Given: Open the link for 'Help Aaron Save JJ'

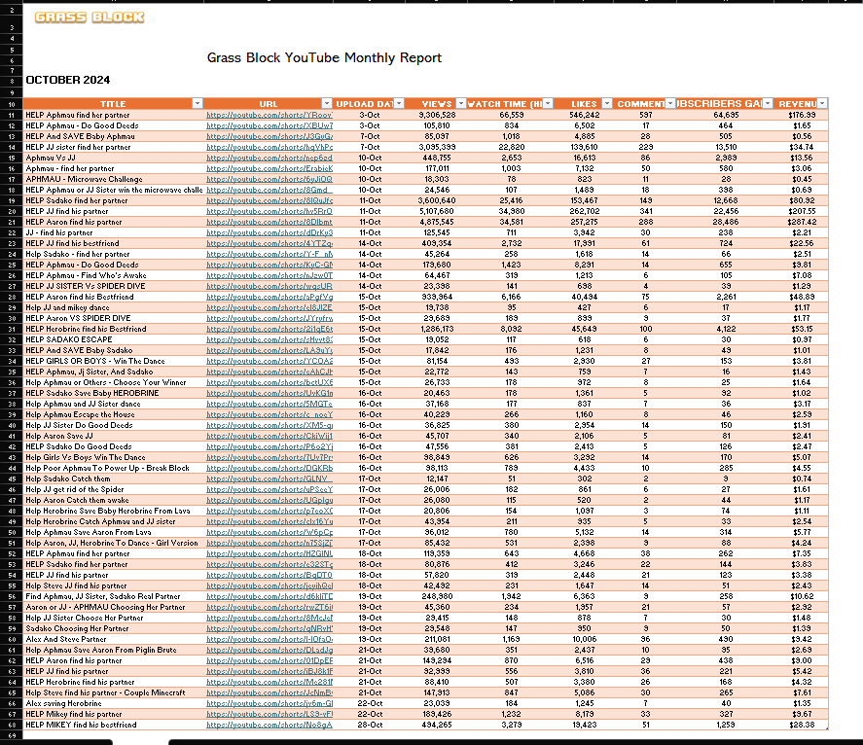Looking at the screenshot, I should 270,436.
